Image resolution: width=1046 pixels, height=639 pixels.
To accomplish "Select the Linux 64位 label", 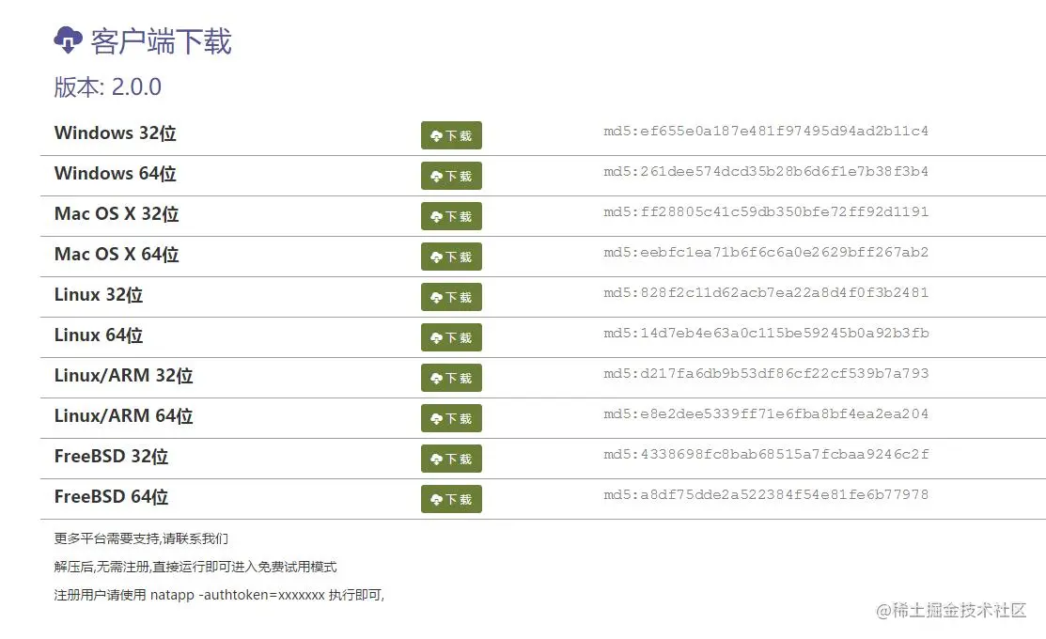I will point(99,335).
